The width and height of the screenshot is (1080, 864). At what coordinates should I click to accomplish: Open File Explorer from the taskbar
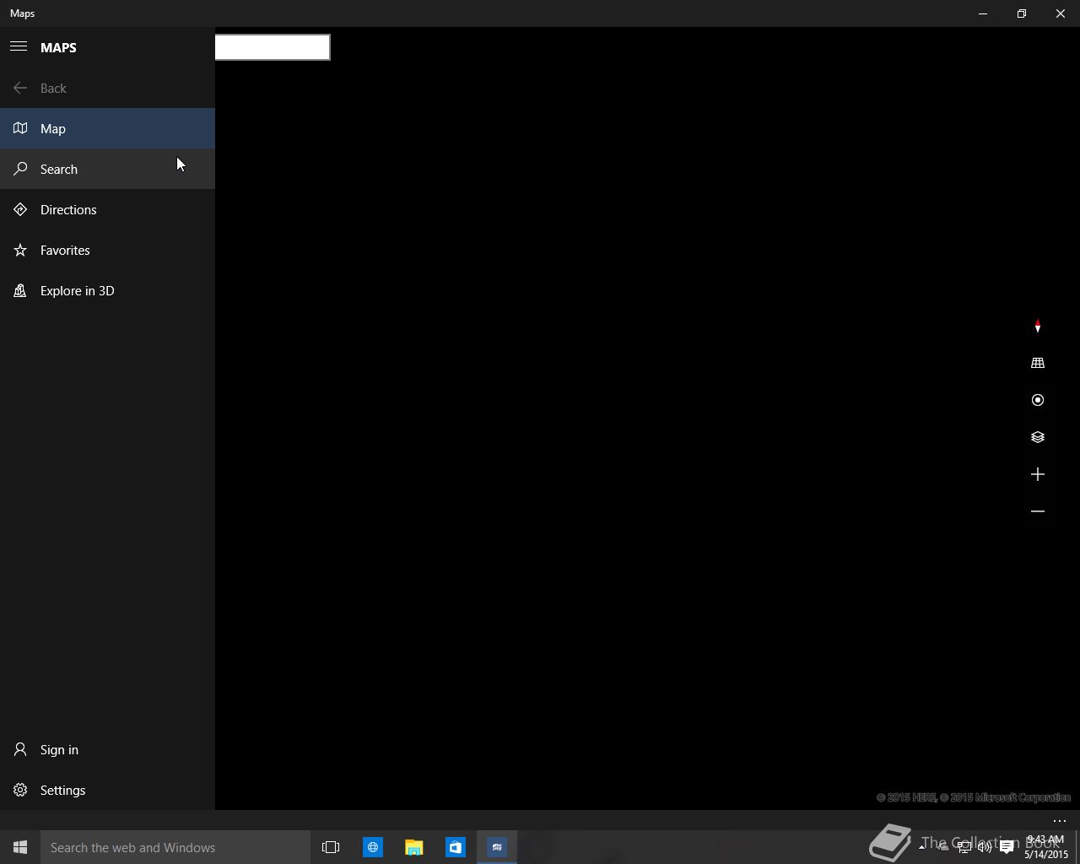click(413, 847)
